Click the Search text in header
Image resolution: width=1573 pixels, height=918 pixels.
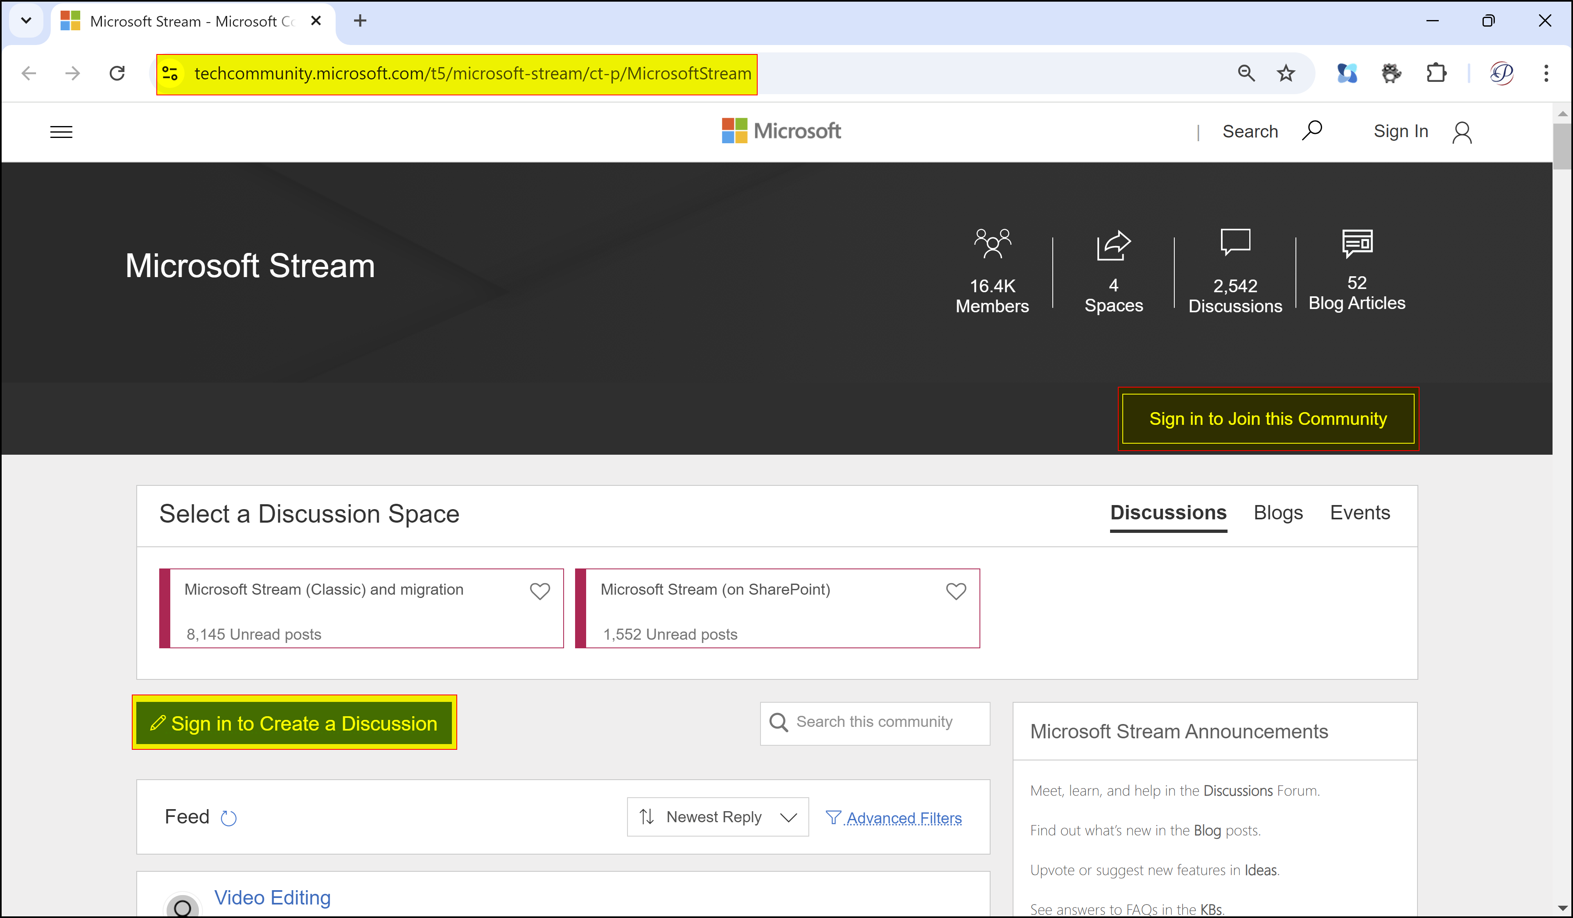[x=1250, y=131]
